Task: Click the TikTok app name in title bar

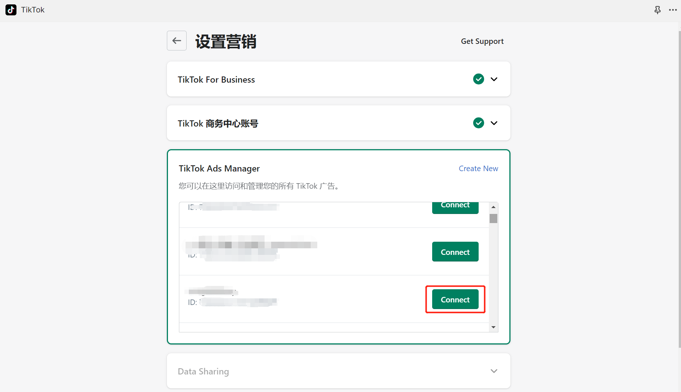Action: point(33,10)
